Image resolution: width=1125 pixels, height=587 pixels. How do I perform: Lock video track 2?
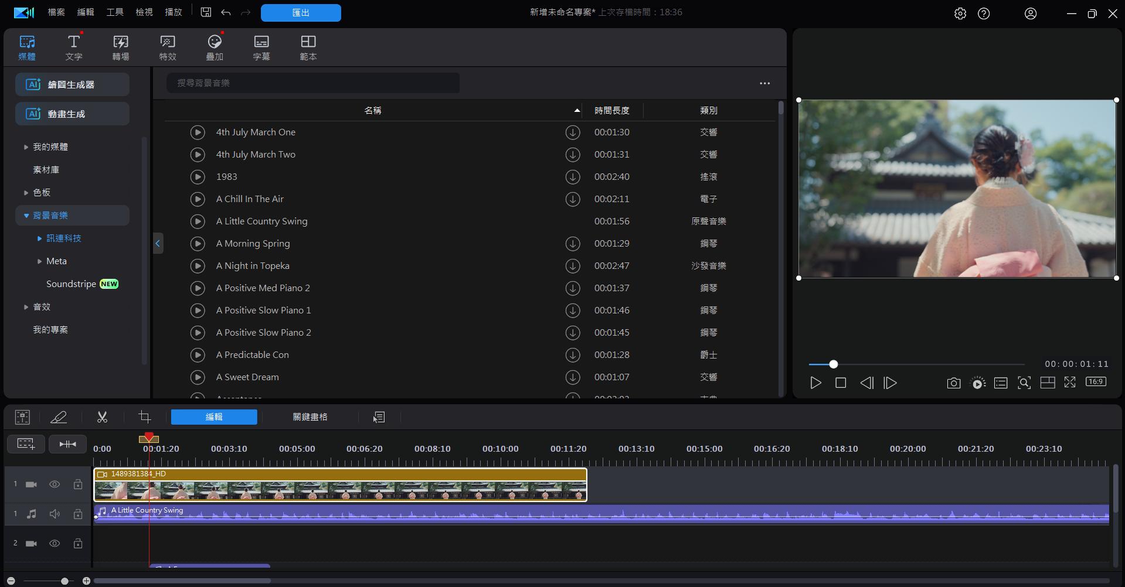coord(77,544)
